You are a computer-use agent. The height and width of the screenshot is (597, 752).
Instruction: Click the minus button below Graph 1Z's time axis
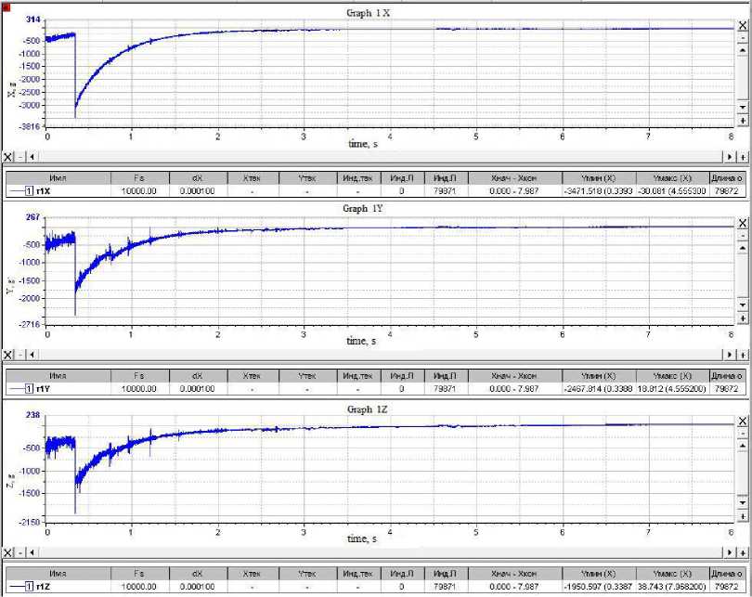point(20,552)
